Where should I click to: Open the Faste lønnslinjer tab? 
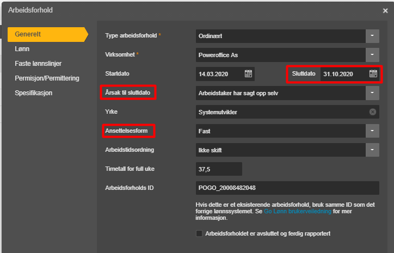tap(38, 64)
